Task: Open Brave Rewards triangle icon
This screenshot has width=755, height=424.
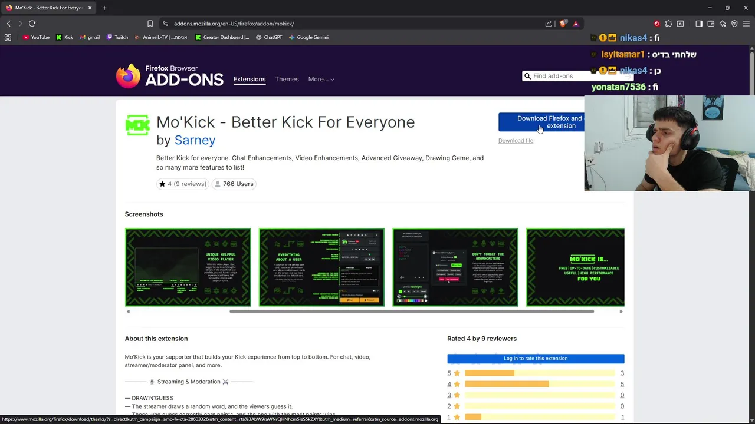Action: point(576,24)
